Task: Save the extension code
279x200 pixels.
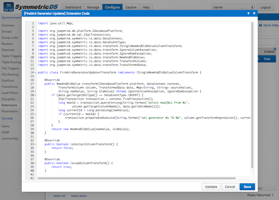Action: (247, 187)
